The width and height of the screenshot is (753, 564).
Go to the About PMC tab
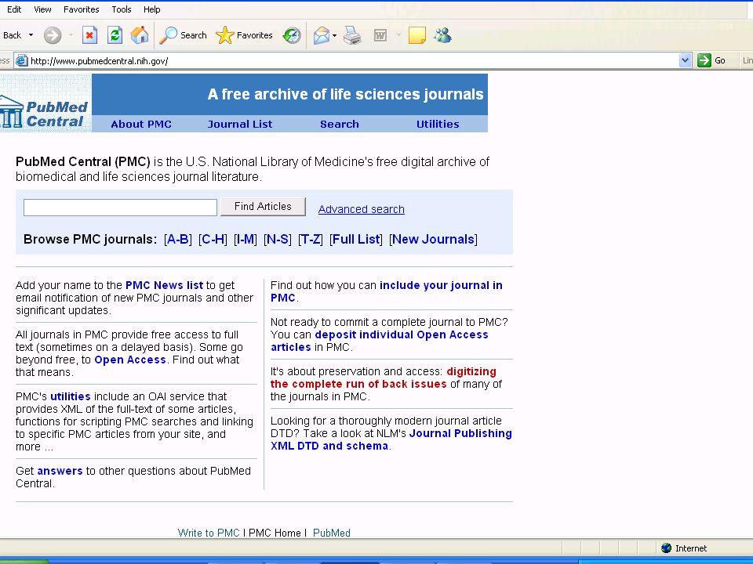point(141,124)
